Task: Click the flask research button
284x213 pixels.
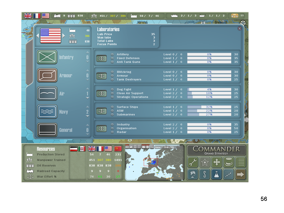Action: pyautogui.click(x=217, y=174)
